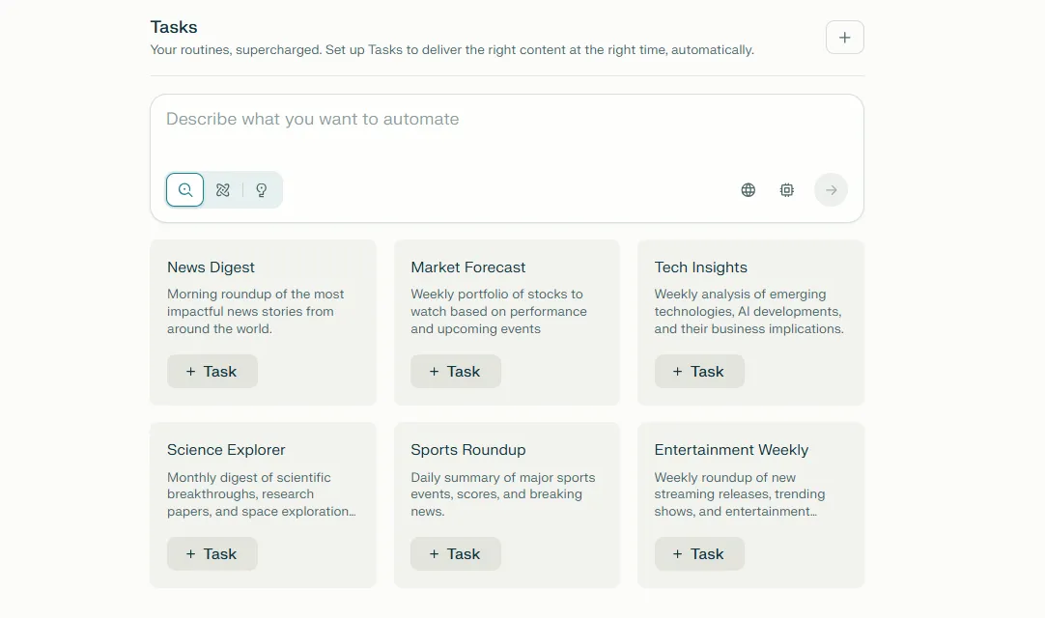Open the News Digest card title
This screenshot has height=618, width=1045.
(x=212, y=267)
